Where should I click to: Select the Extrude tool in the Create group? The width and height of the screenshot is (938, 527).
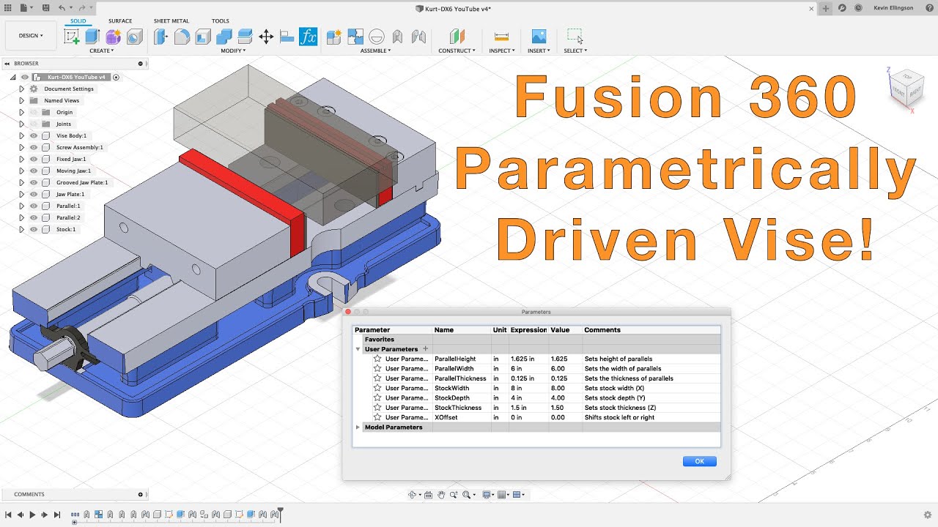coord(92,37)
